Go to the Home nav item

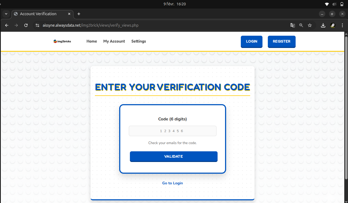[92, 41]
